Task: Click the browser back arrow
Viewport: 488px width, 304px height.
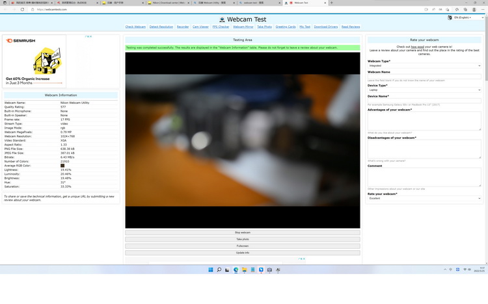Action: pyautogui.click(x=5, y=9)
